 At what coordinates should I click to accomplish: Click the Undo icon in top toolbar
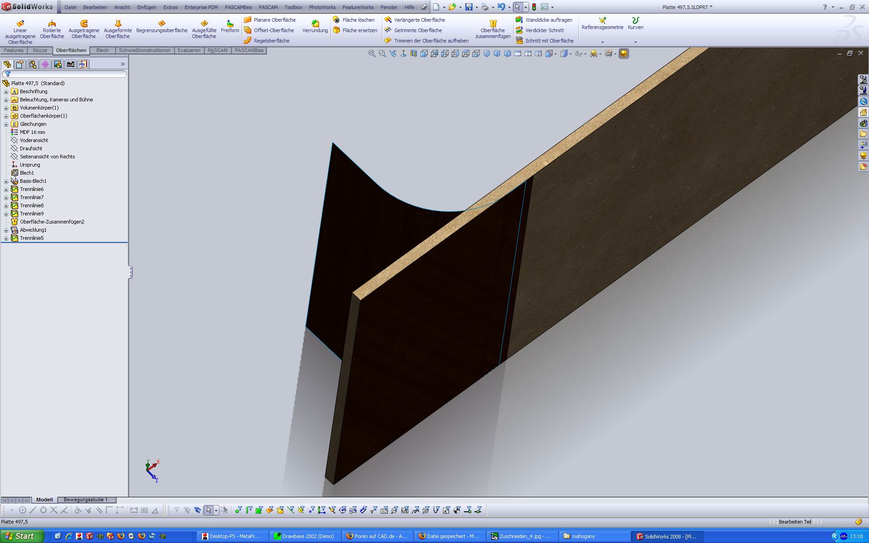pos(501,7)
